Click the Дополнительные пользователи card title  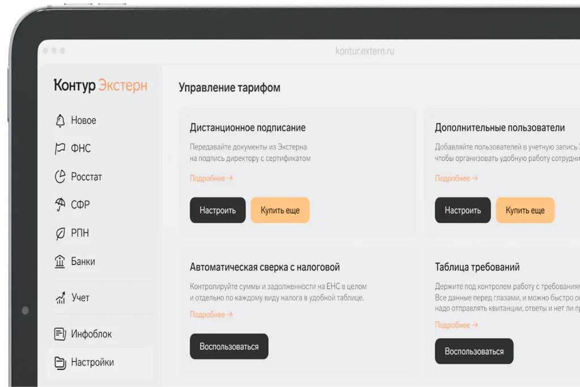tap(500, 127)
